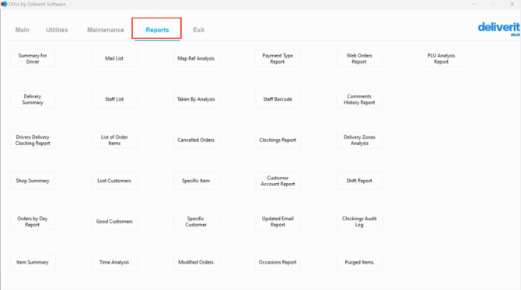Open Staff Barcode report
521x290 pixels.
[278, 99]
